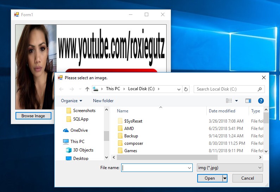Click the Cancel button
The width and height of the screenshot is (280, 192).
[x=248, y=178]
